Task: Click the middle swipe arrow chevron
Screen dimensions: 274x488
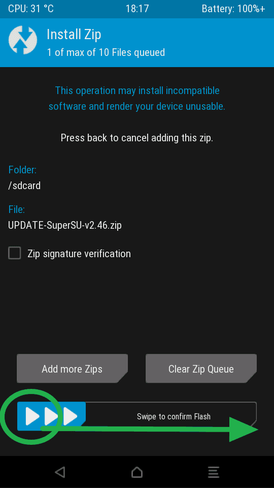Action: point(51,416)
